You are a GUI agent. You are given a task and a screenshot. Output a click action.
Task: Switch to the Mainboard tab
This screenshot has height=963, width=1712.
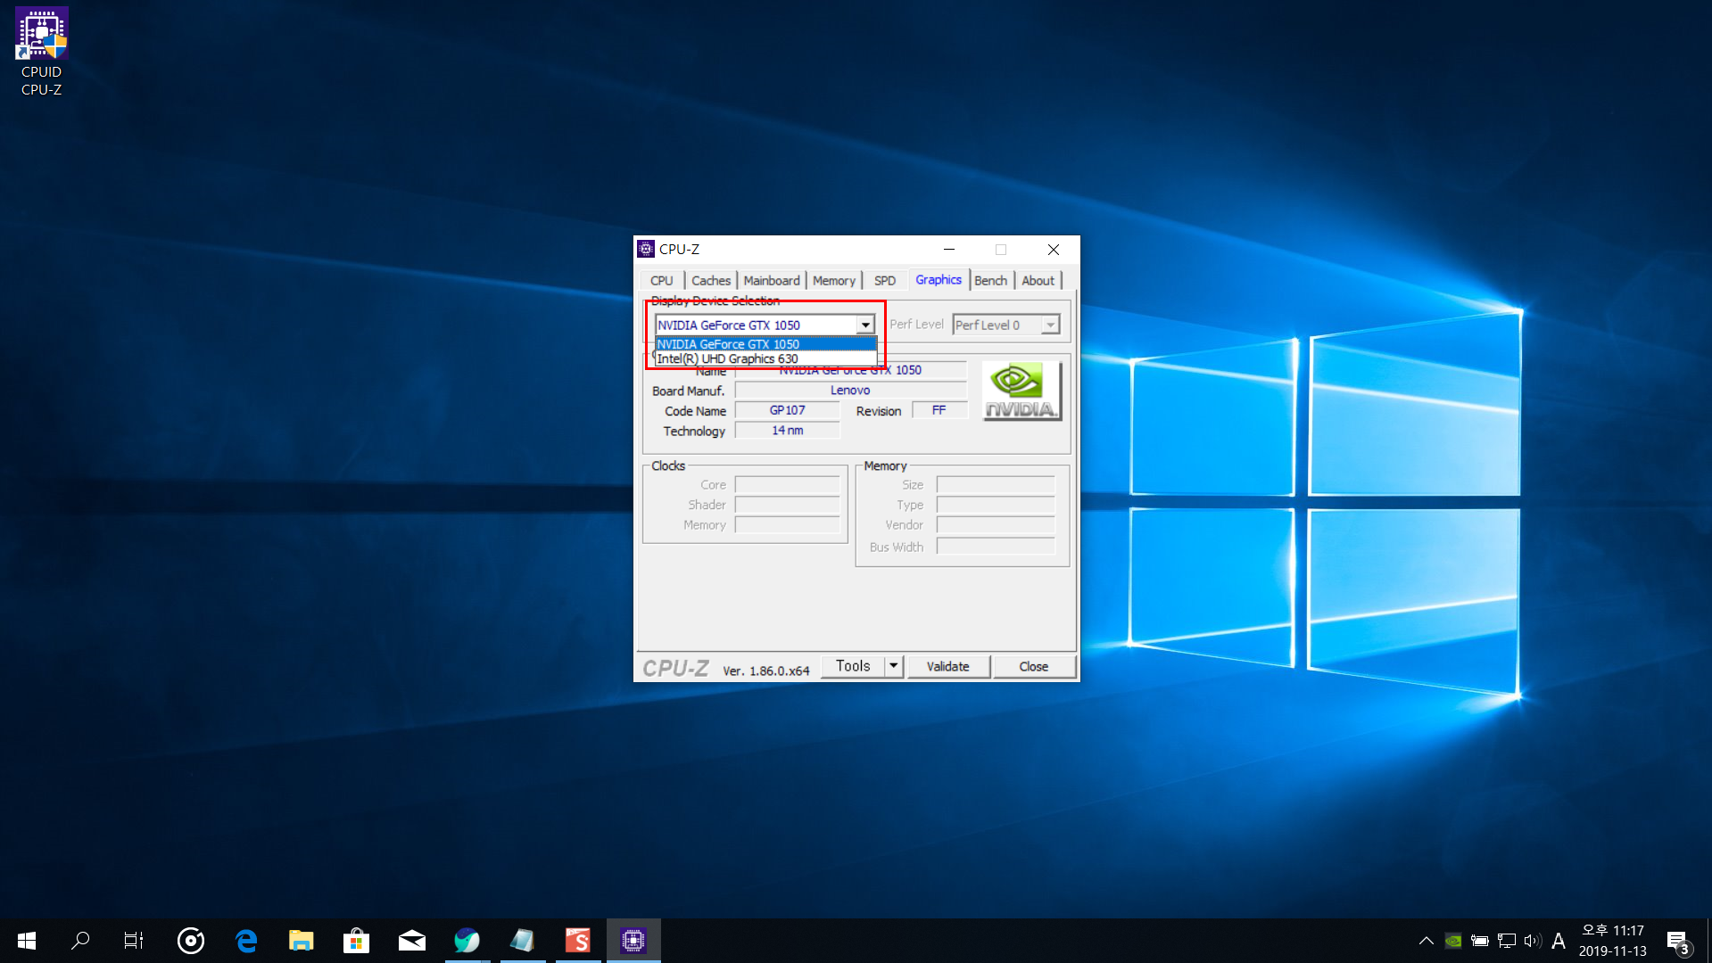[772, 280]
